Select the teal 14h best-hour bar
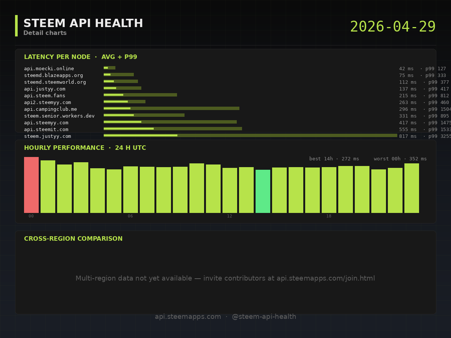Image resolution: width=451 pixels, height=338 pixels. 263,191
